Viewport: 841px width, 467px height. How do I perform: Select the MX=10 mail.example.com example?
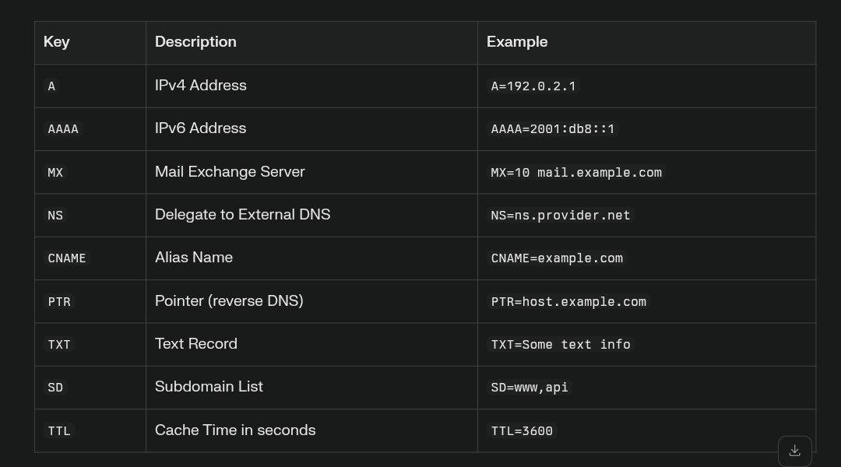pyautogui.click(x=576, y=173)
